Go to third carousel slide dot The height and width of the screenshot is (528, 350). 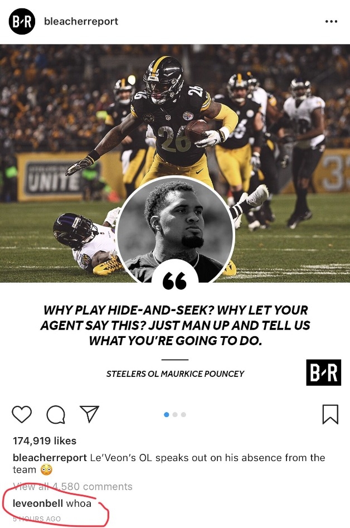(183, 414)
